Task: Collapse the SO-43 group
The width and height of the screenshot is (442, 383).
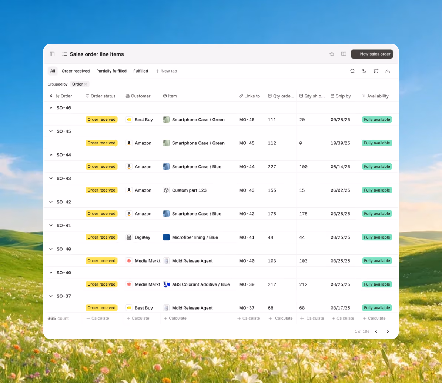Action: 51,178
